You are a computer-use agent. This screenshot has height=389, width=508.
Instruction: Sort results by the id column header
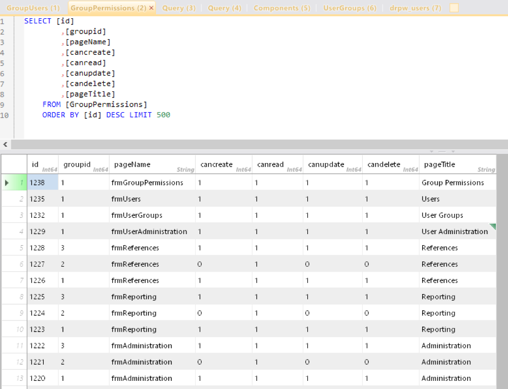click(35, 164)
